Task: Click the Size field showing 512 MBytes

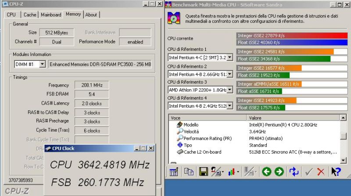Action: (57, 32)
